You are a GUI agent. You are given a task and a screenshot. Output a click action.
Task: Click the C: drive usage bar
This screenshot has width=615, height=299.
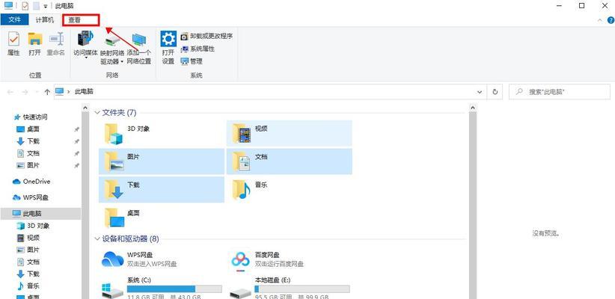[x=174, y=289]
